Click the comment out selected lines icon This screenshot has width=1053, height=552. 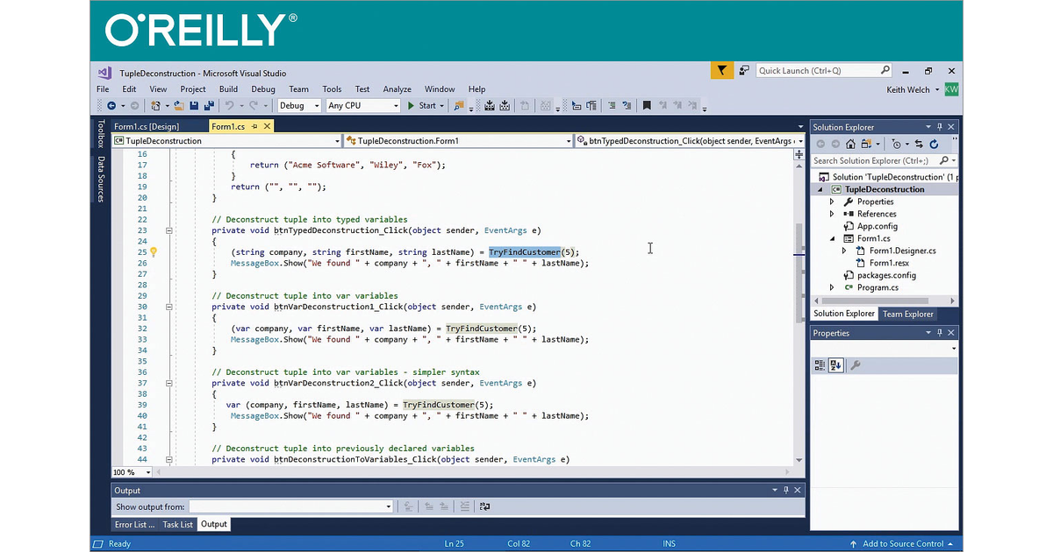611,106
